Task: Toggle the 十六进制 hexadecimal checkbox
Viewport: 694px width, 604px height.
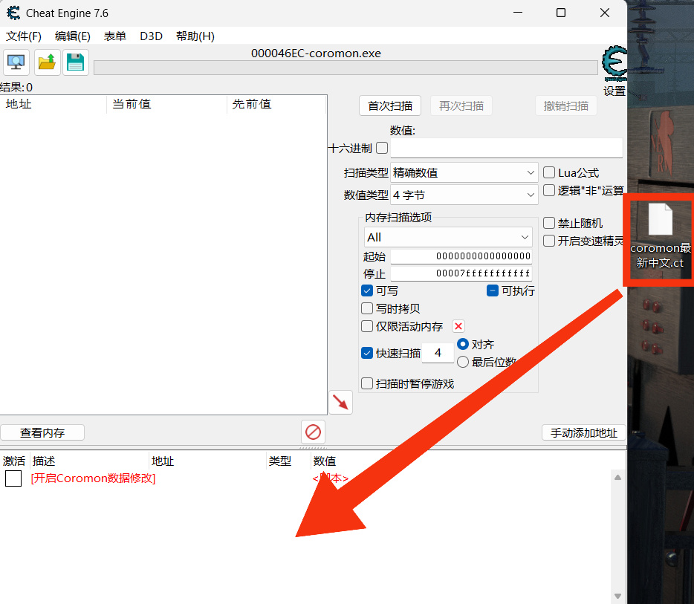Action: pos(381,148)
